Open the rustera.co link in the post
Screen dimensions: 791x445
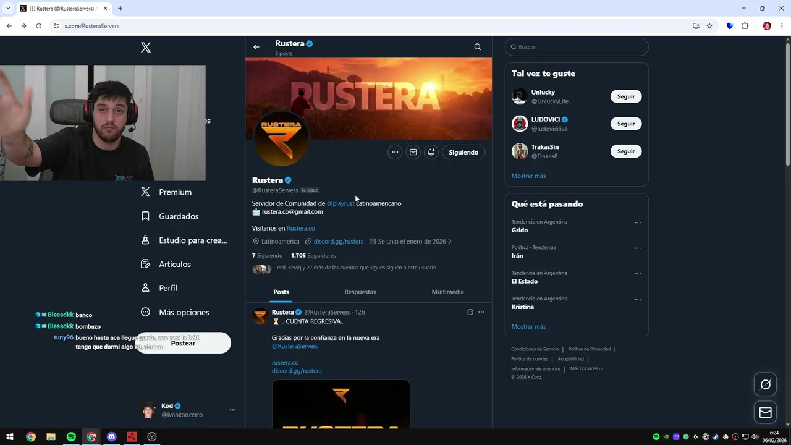point(285,363)
